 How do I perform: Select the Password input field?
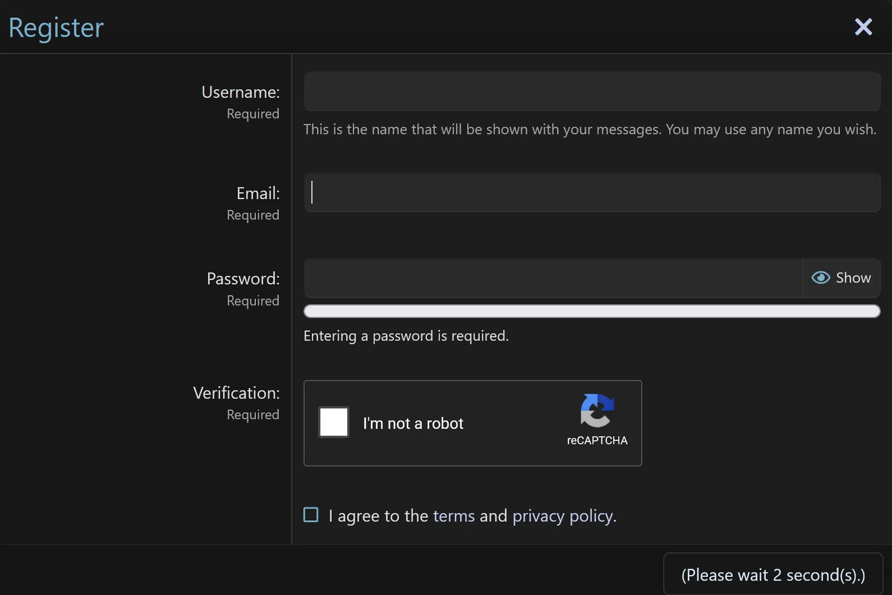tap(553, 278)
